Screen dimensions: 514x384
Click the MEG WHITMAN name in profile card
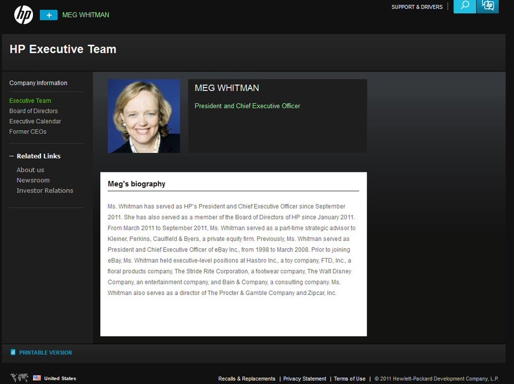tap(227, 88)
